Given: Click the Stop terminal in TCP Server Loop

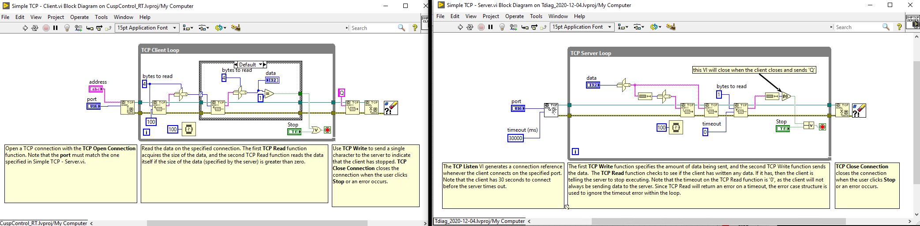Looking at the screenshot, I should (x=783, y=129).
